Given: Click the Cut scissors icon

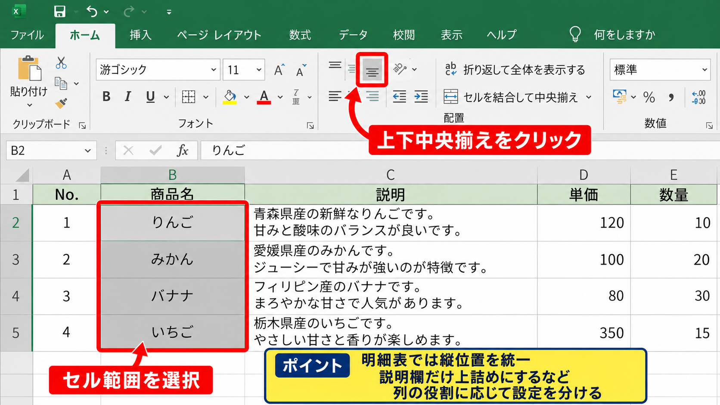Looking at the screenshot, I should tap(61, 63).
